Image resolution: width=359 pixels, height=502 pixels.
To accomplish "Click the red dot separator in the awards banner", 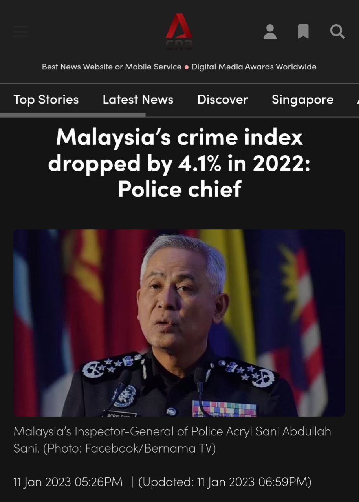I will click(187, 67).
